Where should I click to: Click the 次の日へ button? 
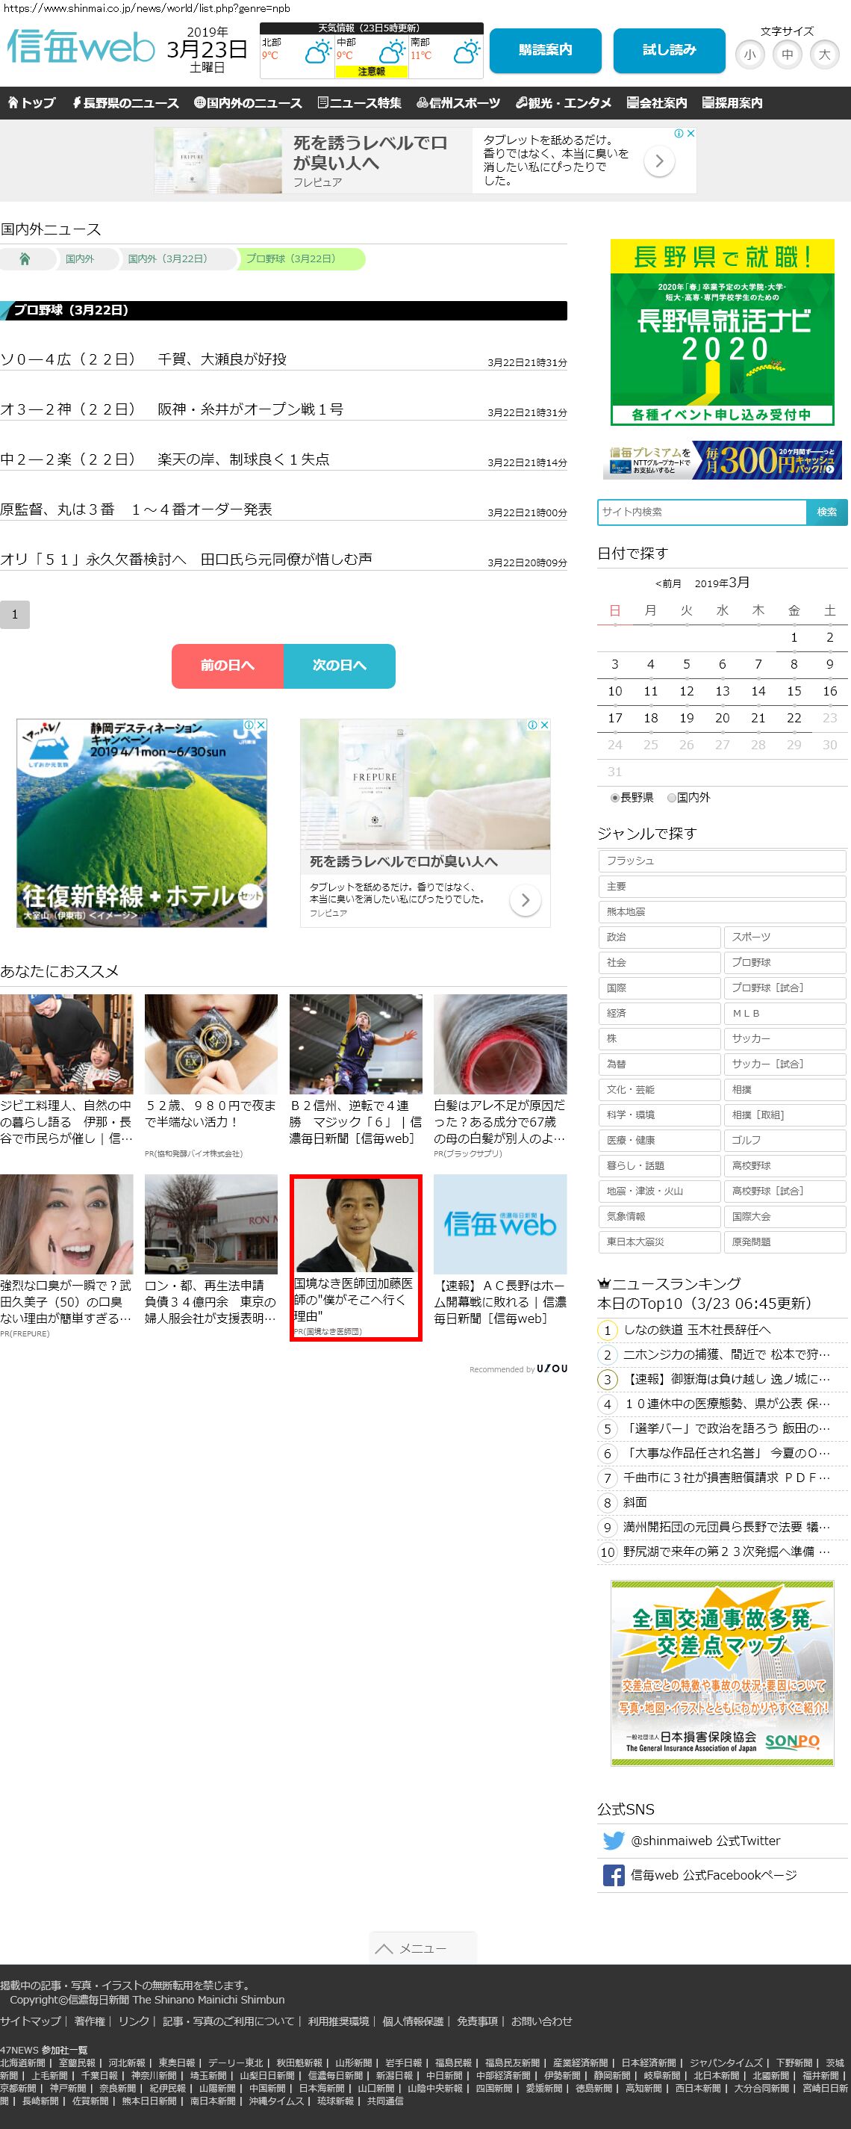pos(340,666)
